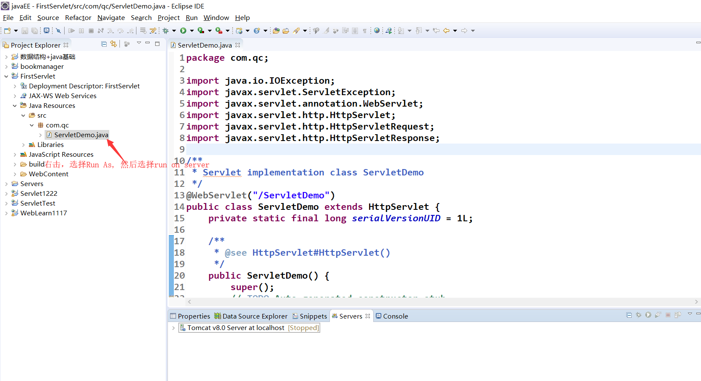Image resolution: width=701 pixels, height=381 pixels.
Task: Click Collapse All in Project Explorer
Action: click(104, 44)
